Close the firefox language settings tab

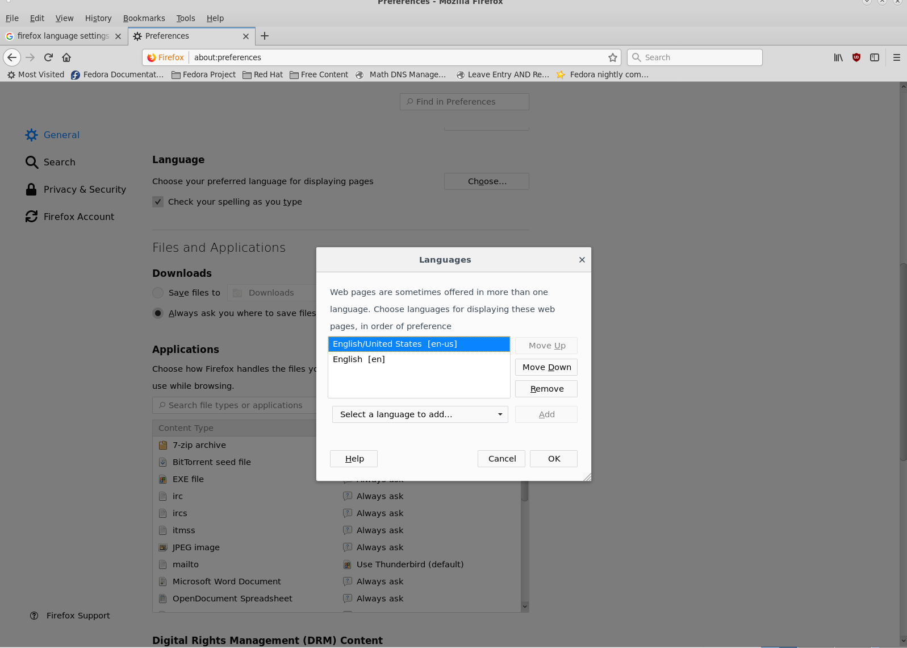[118, 36]
